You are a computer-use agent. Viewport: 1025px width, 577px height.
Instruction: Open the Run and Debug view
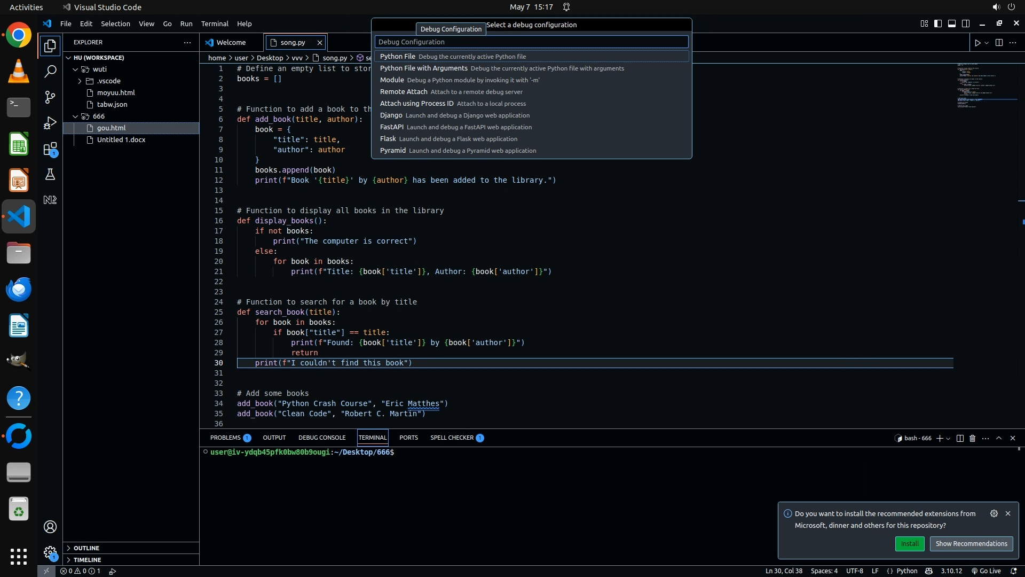coord(50,123)
